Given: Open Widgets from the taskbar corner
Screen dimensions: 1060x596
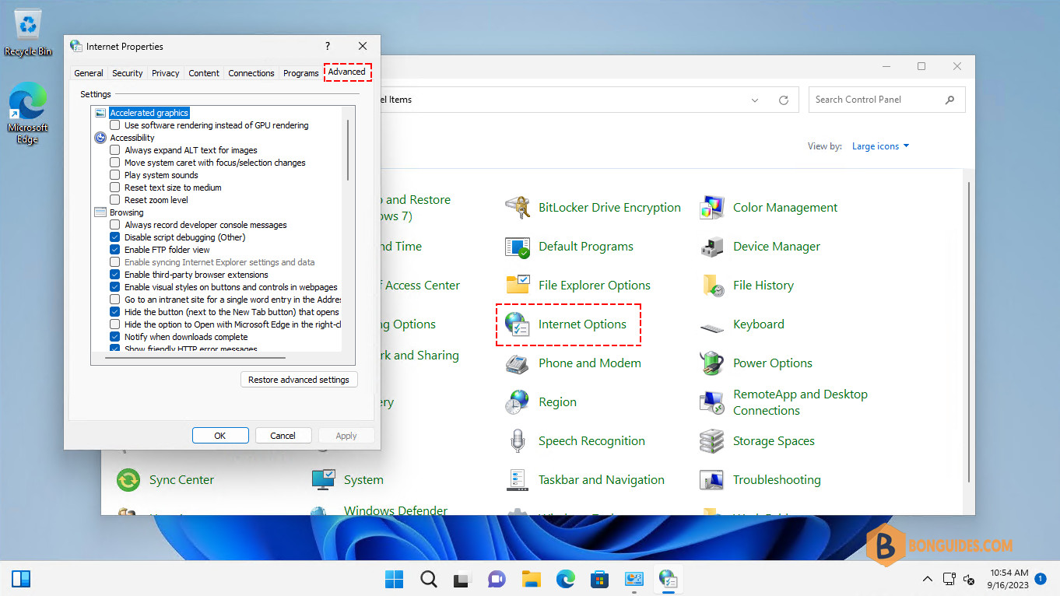Looking at the screenshot, I should [21, 579].
